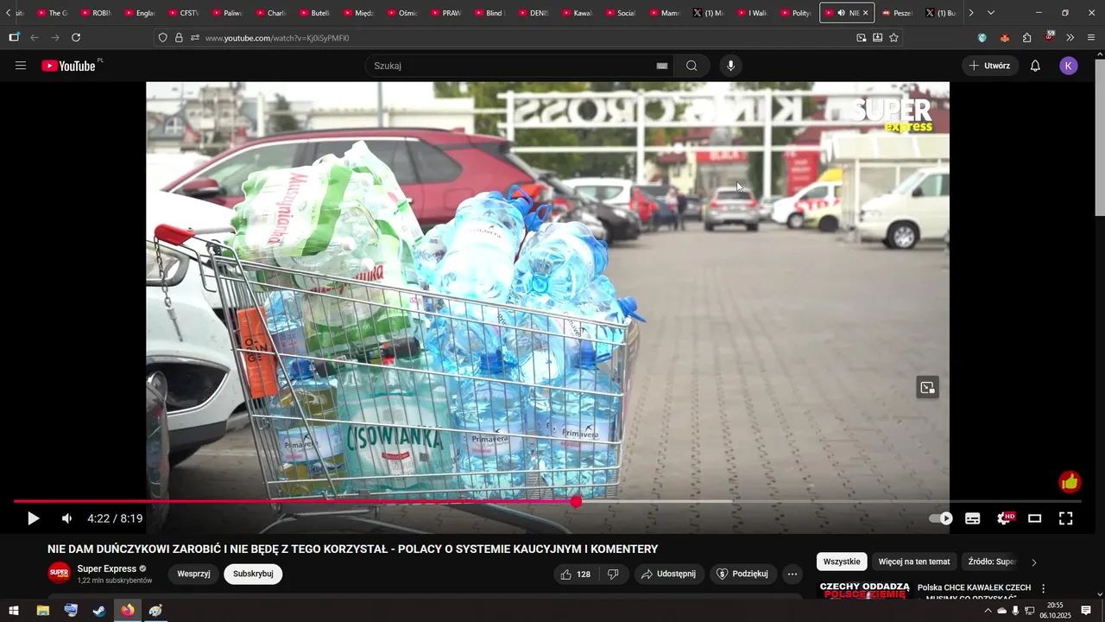Switch to the ROBIN tab
The width and height of the screenshot is (1105, 622).
97,13
